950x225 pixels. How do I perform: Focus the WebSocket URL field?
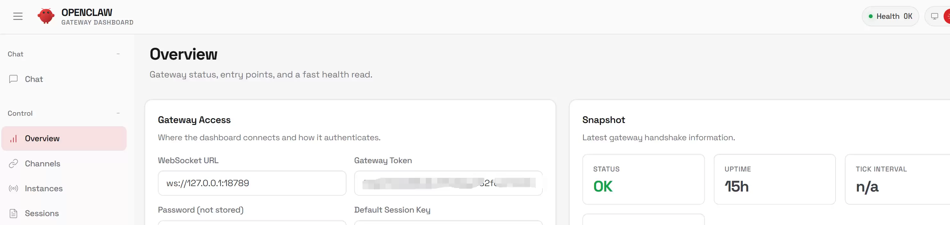point(252,183)
